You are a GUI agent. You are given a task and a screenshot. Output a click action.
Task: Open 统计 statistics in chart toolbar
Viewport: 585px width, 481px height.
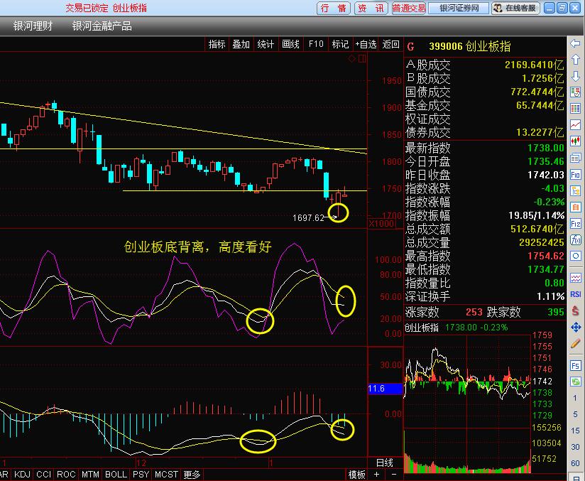266,45
